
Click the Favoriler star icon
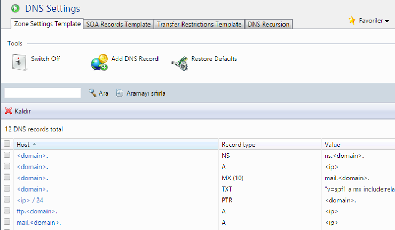click(352, 20)
